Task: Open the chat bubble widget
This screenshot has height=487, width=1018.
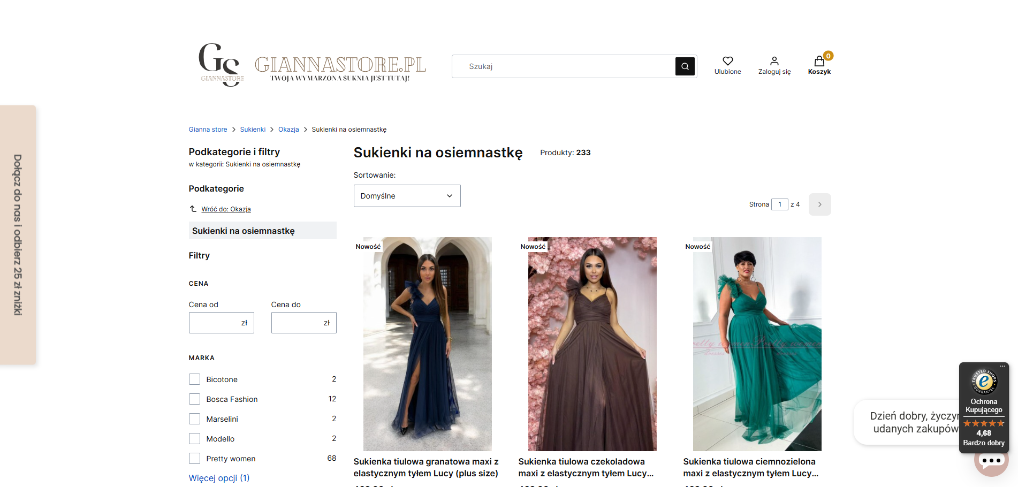Action: tap(991, 461)
